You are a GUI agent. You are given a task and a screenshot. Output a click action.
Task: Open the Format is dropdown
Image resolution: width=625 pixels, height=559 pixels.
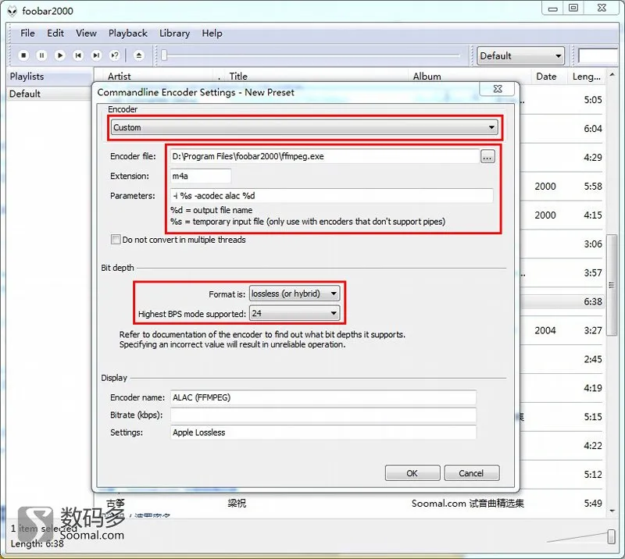tap(295, 294)
